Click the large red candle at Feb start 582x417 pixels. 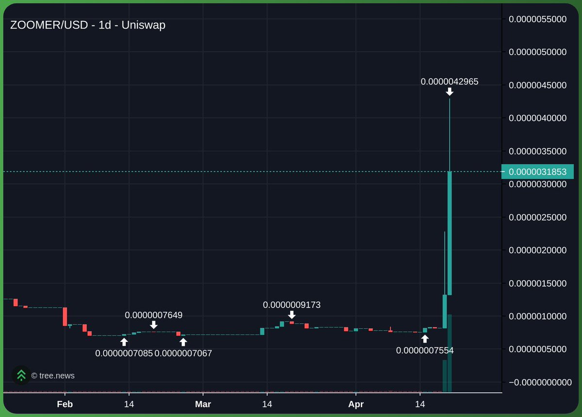click(x=65, y=316)
